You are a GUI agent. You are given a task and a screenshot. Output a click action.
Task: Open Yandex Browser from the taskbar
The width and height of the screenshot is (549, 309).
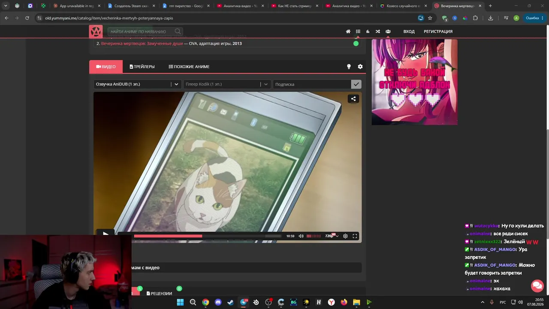tap(331, 302)
